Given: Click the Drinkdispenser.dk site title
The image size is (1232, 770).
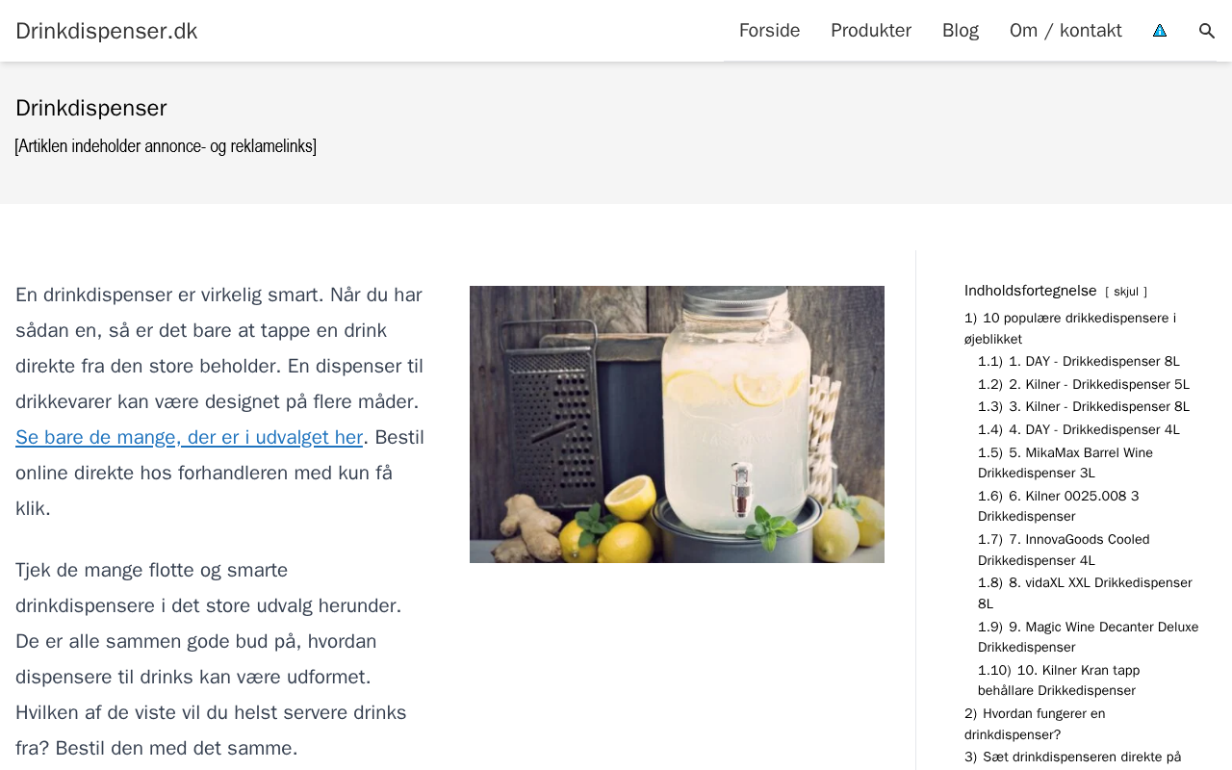Looking at the screenshot, I should (x=107, y=31).
